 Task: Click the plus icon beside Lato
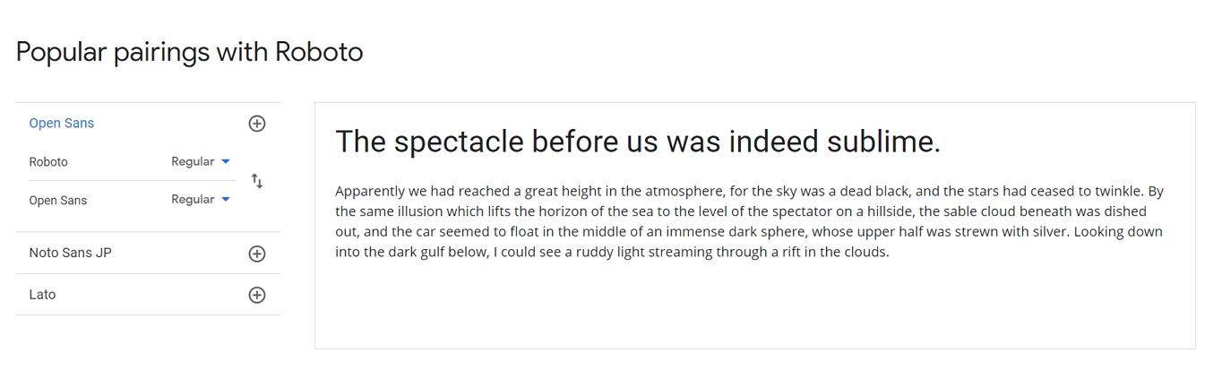click(257, 295)
